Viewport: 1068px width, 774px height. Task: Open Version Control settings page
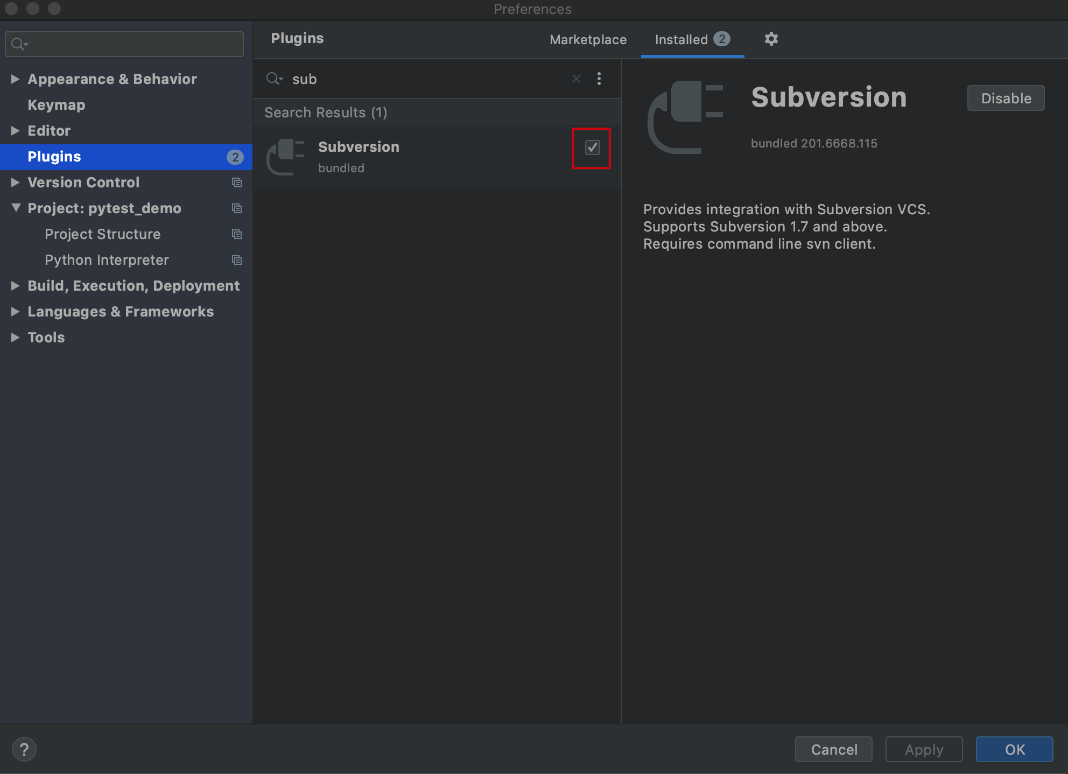click(83, 182)
